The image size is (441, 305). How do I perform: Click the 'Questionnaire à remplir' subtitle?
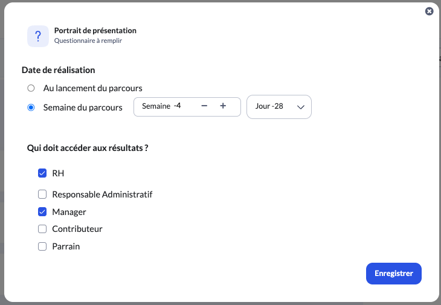88,40
